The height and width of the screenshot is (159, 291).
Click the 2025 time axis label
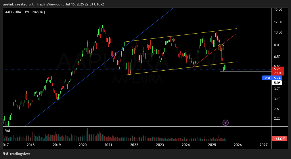point(212,145)
